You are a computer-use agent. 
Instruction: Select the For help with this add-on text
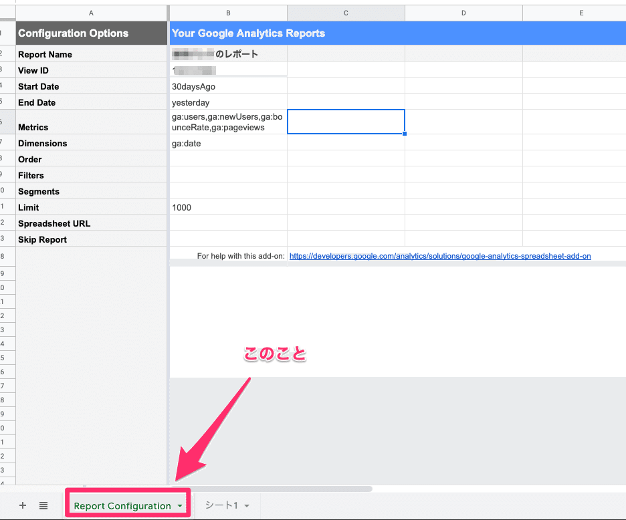(x=241, y=256)
